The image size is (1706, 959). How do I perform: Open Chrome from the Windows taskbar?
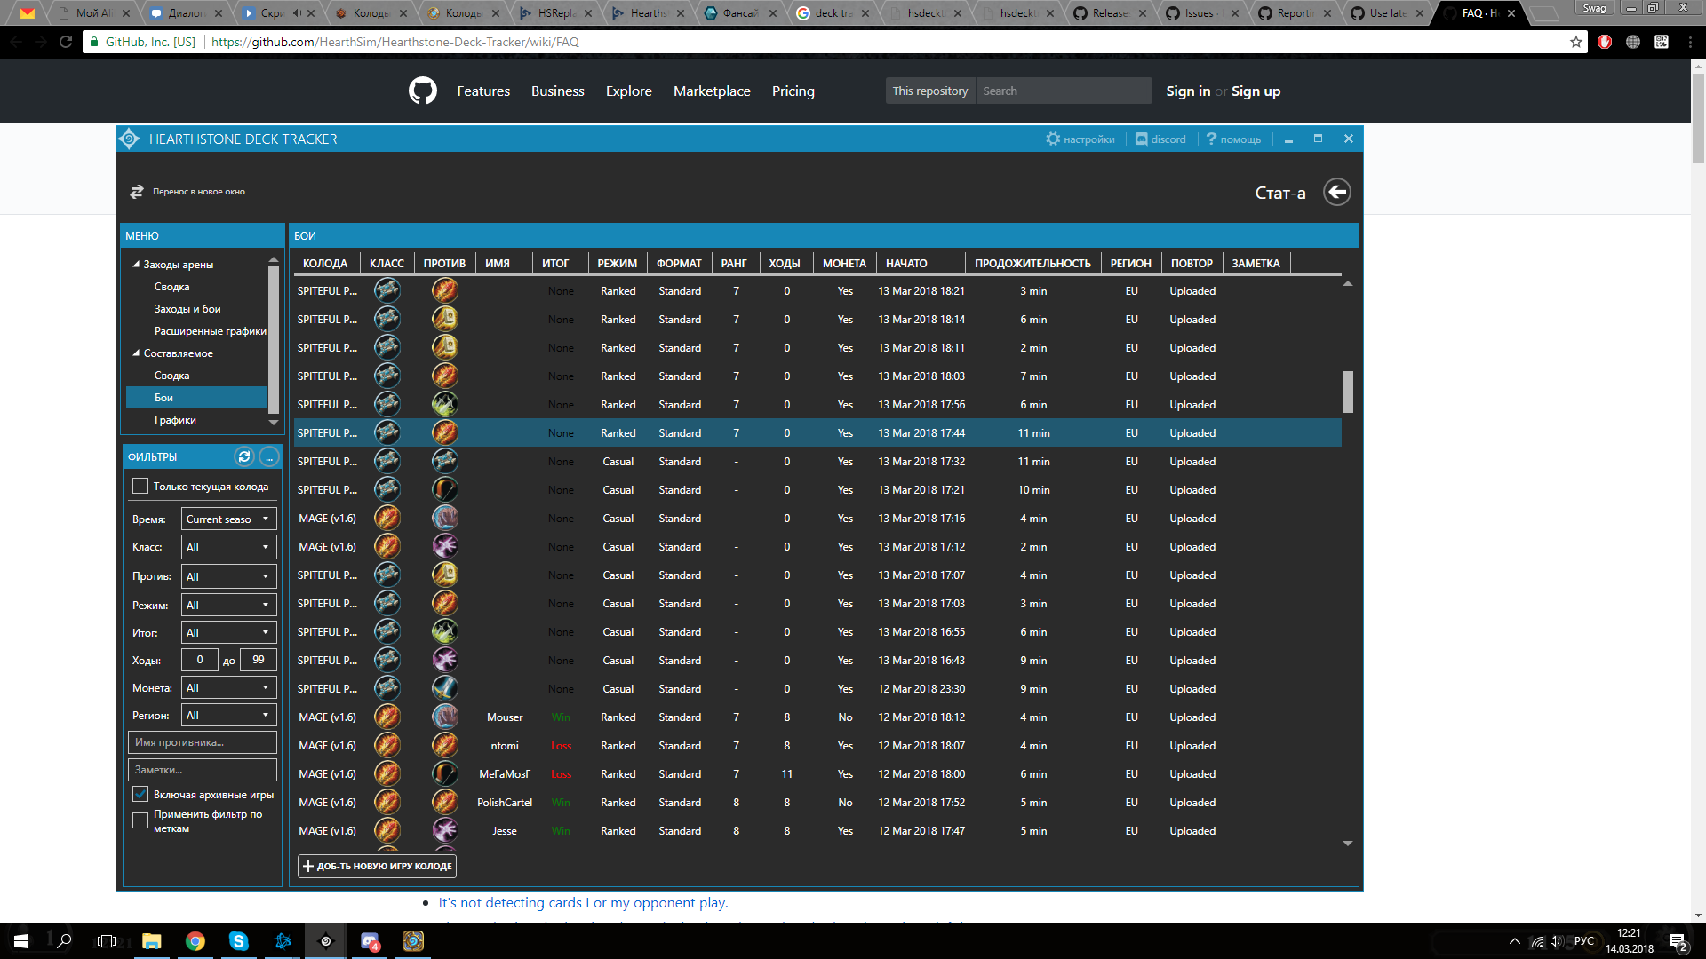click(x=195, y=941)
